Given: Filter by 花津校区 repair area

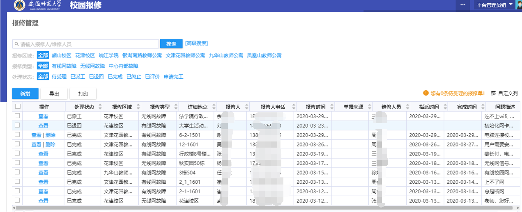Looking at the screenshot, I should click(x=85, y=55).
